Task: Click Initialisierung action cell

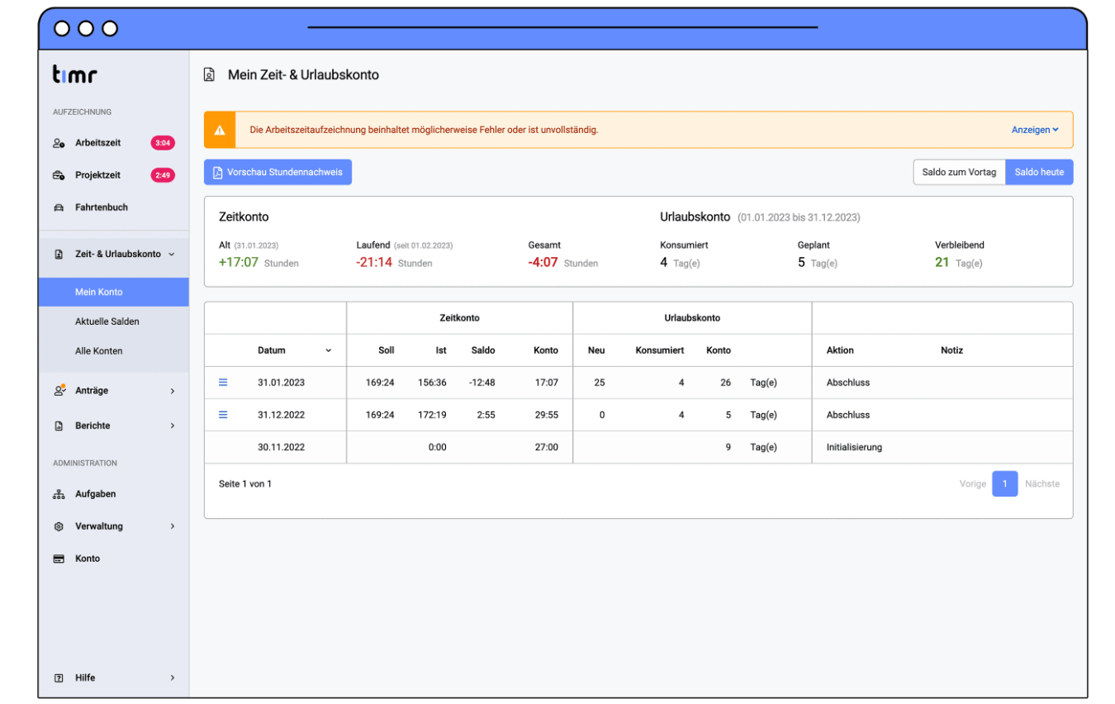Action: pyautogui.click(x=854, y=447)
